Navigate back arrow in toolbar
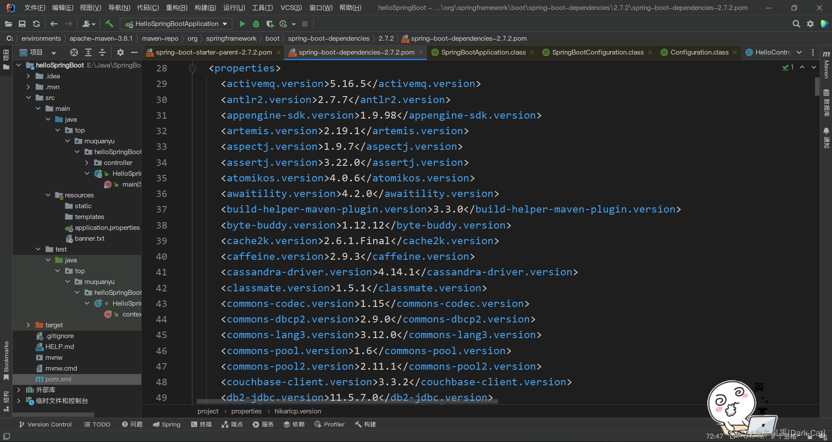The image size is (832, 442). 54,24
